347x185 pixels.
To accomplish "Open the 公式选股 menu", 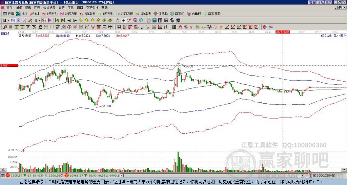I will (x=49, y=8).
